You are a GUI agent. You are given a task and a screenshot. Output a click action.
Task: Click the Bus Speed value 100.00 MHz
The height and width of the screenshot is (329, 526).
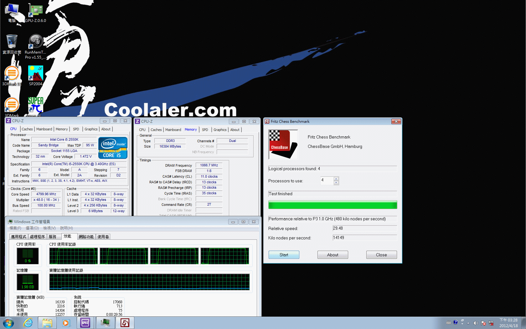(46, 206)
